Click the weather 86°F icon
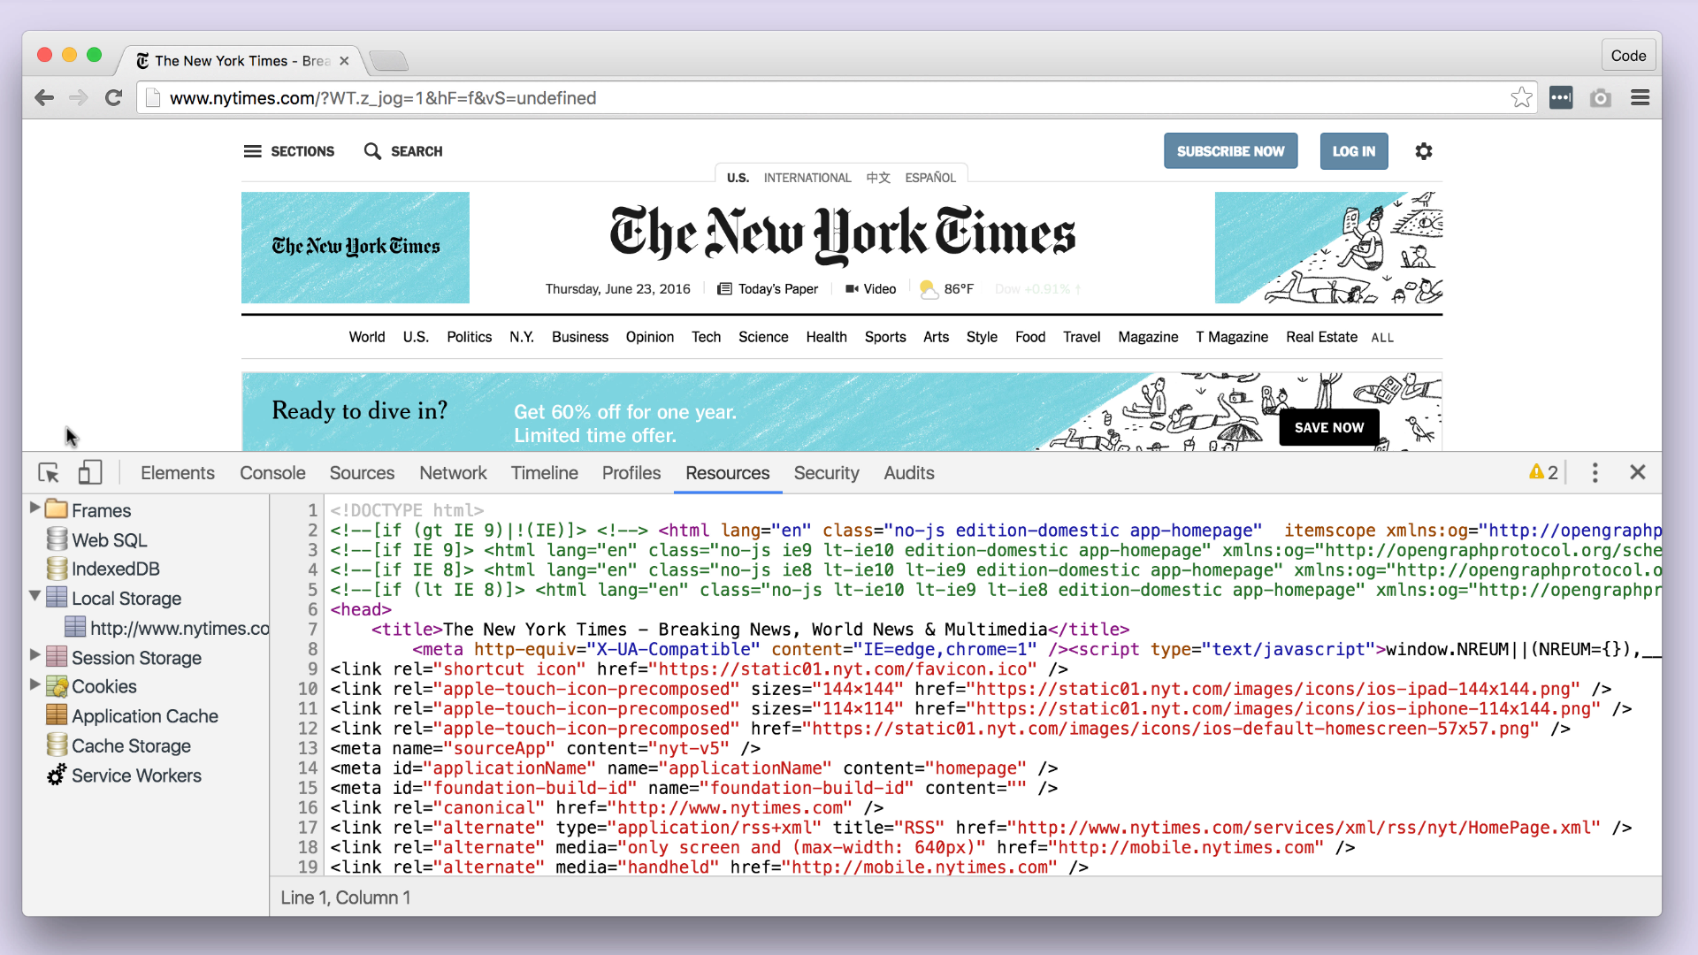The width and height of the screenshot is (1698, 955). click(x=929, y=289)
